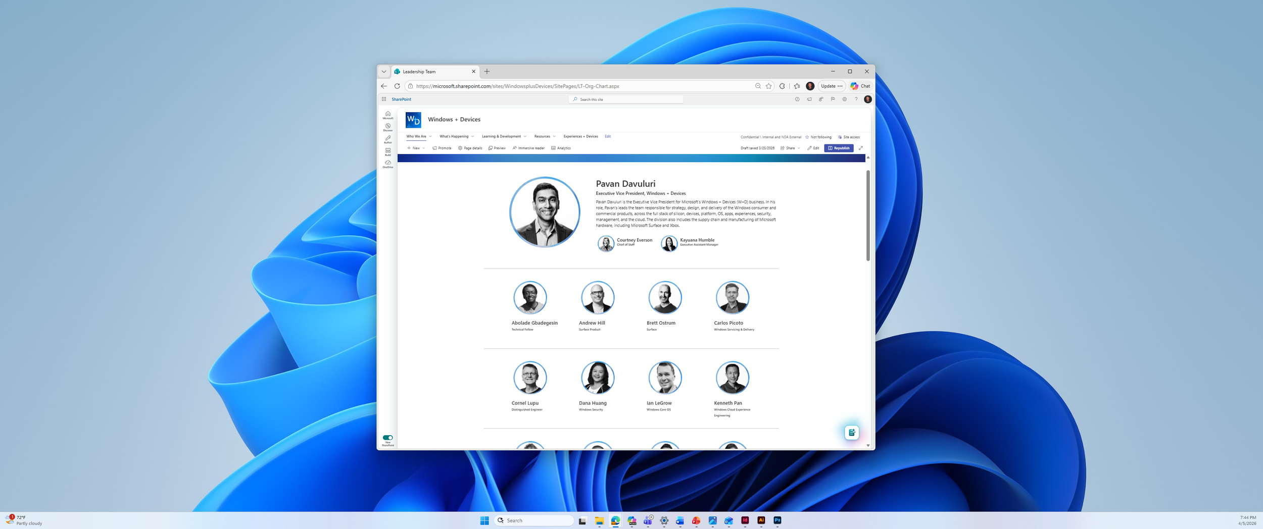Open SharePoint settings gear icon
This screenshot has height=529, width=1263.
(x=844, y=99)
